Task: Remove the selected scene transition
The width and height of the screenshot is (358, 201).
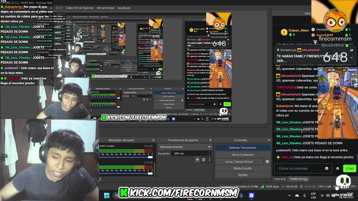Action: click(x=204, y=160)
